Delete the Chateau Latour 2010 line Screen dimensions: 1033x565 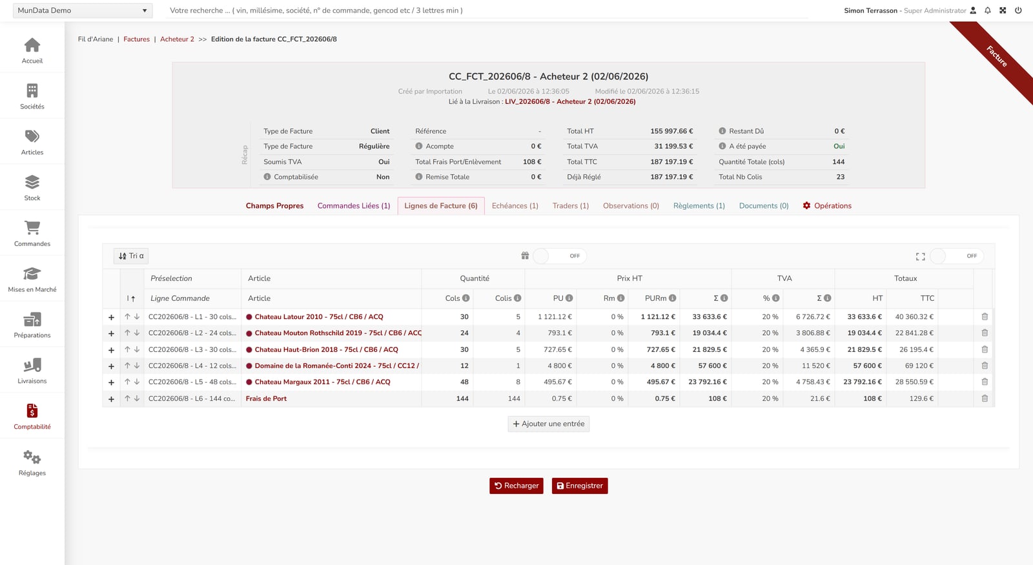985,317
